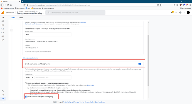Image resolution: width=192 pixels, height=104 pixels.
Task: Select the Analytics browser tab
Action: [x=10, y=2]
